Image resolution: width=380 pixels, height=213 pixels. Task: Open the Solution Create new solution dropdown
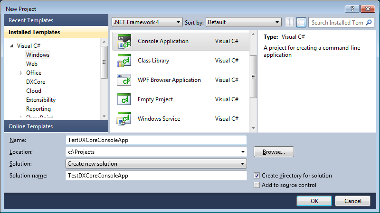(x=156, y=164)
